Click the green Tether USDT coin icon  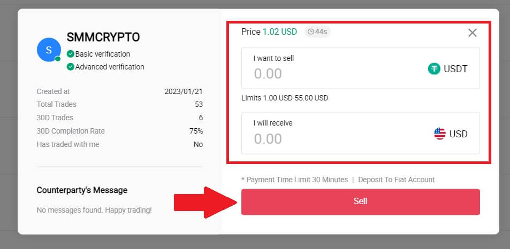click(434, 69)
